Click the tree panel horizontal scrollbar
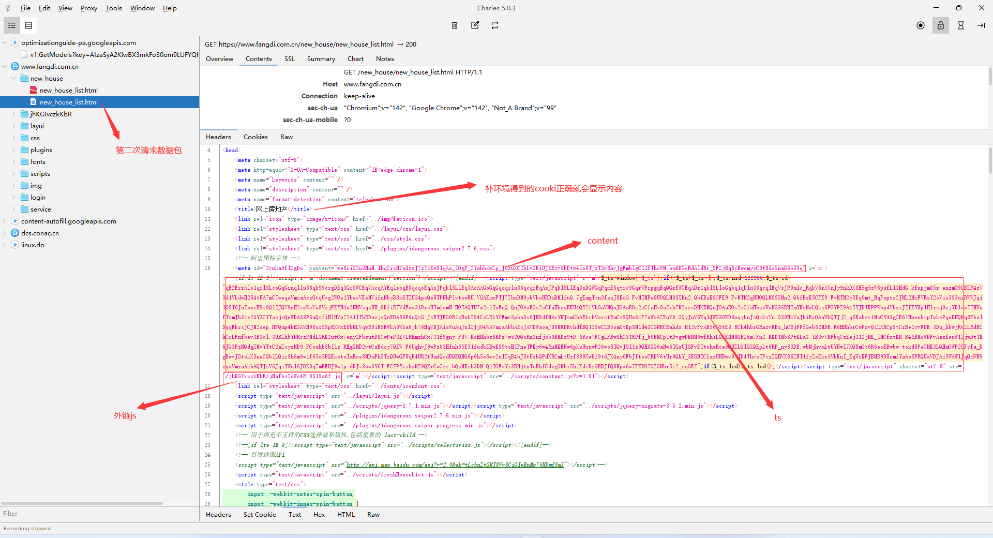Viewport: 993px width, 538px height. pos(82,503)
